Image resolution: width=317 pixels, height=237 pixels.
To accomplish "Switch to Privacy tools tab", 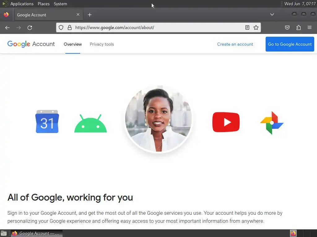I will [102, 44].
